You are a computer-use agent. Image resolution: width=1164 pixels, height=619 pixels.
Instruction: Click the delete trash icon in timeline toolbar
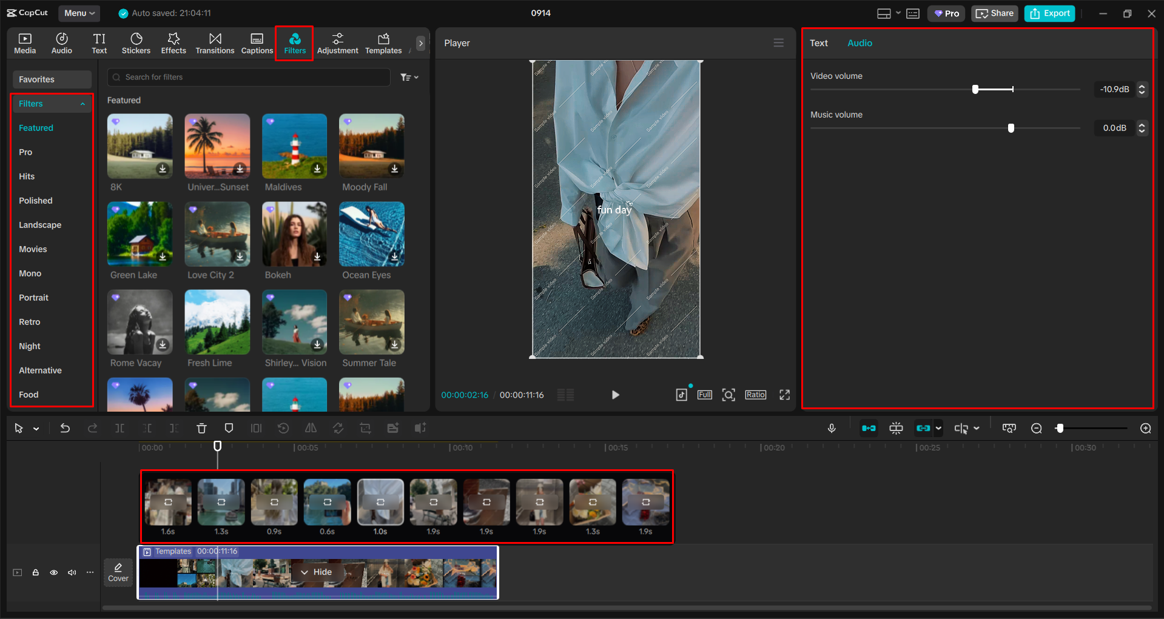point(201,429)
